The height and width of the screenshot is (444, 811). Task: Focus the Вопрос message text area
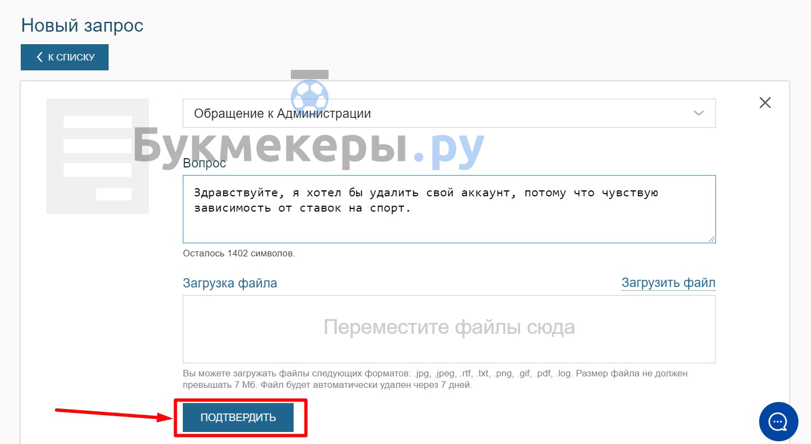[449, 218]
